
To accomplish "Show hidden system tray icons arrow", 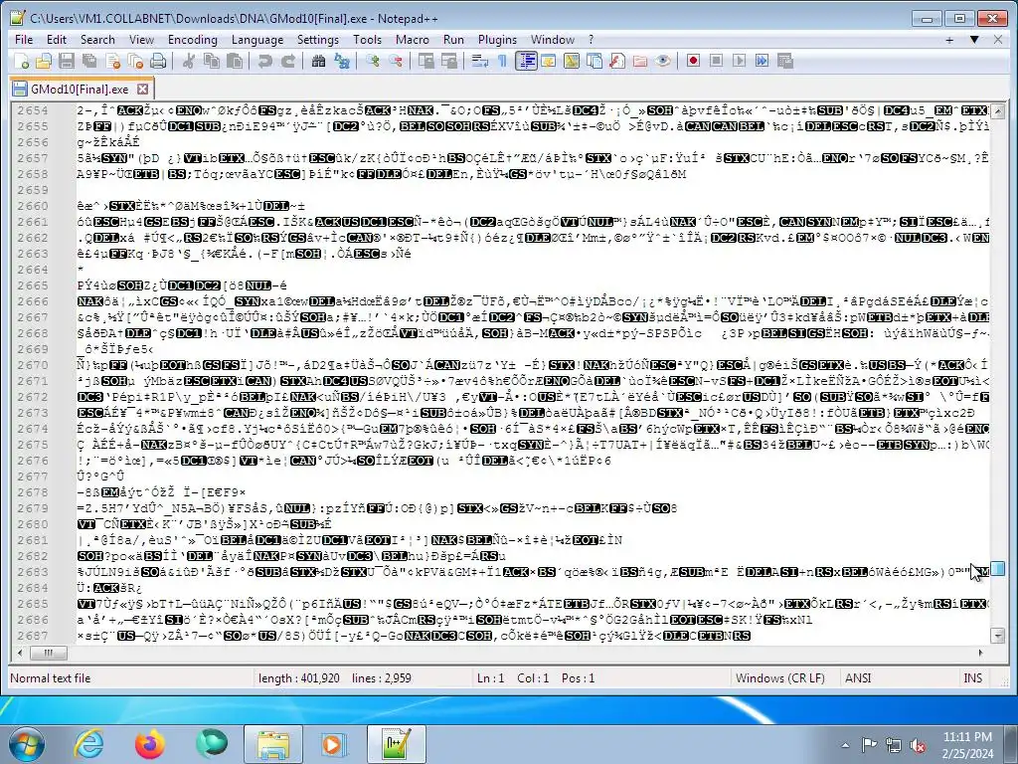I will [845, 745].
